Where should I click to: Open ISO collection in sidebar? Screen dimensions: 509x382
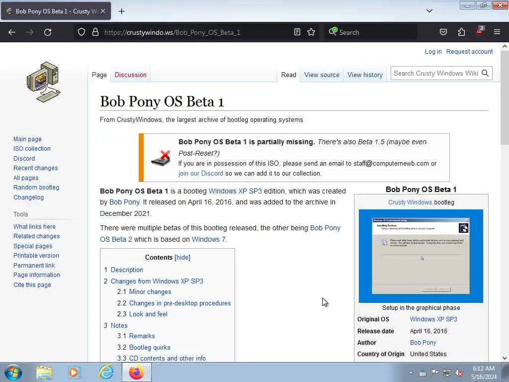point(32,148)
